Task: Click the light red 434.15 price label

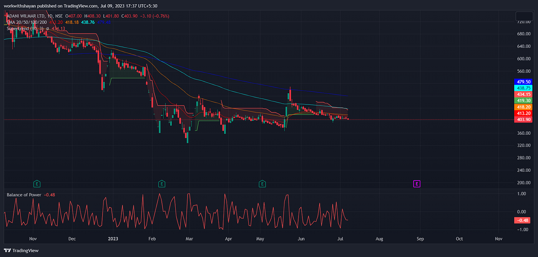Action: (524, 94)
